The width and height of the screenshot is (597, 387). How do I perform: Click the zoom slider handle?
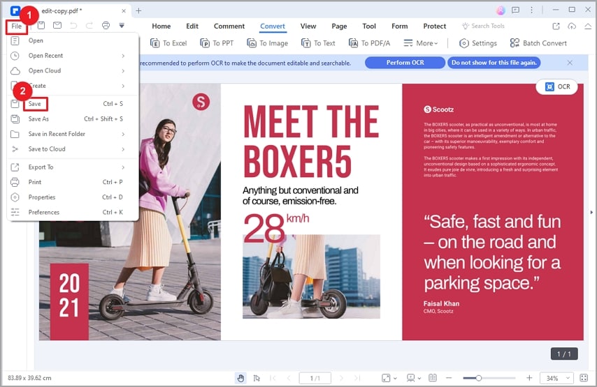[478, 378]
